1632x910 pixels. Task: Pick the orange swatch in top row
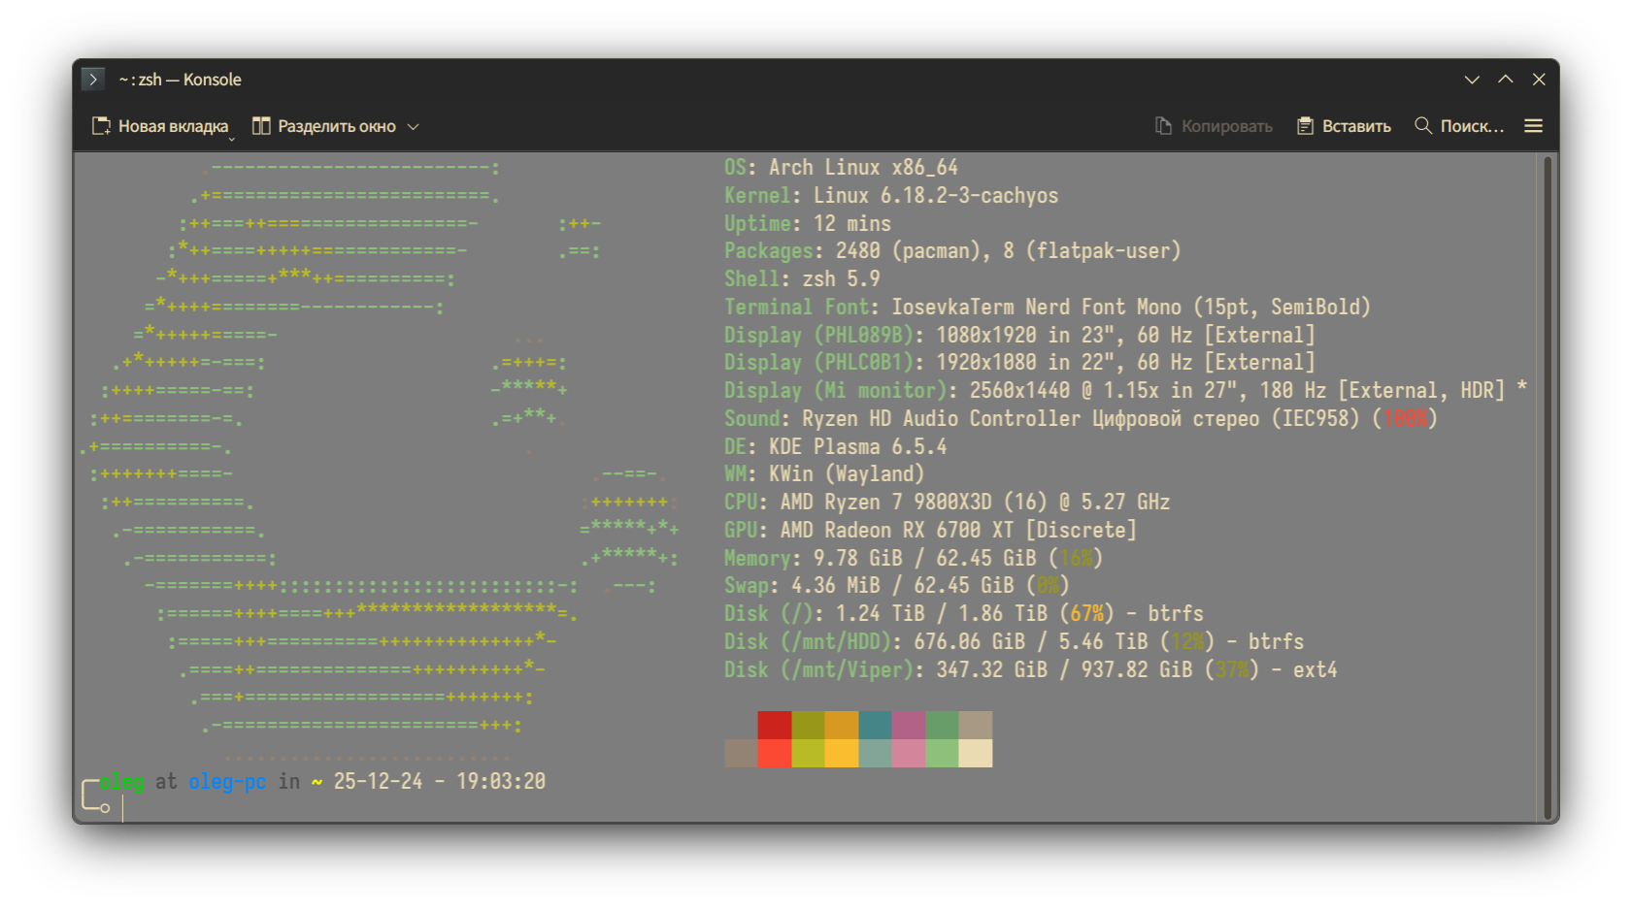[x=842, y=726]
